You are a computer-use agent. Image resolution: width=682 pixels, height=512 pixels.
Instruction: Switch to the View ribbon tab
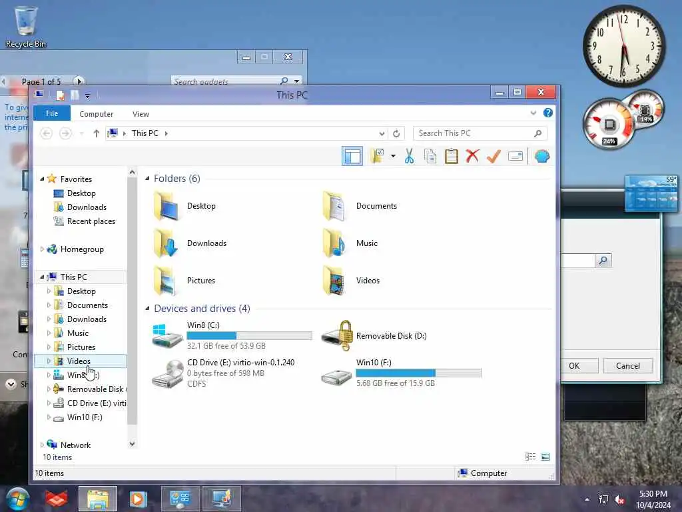click(x=141, y=113)
